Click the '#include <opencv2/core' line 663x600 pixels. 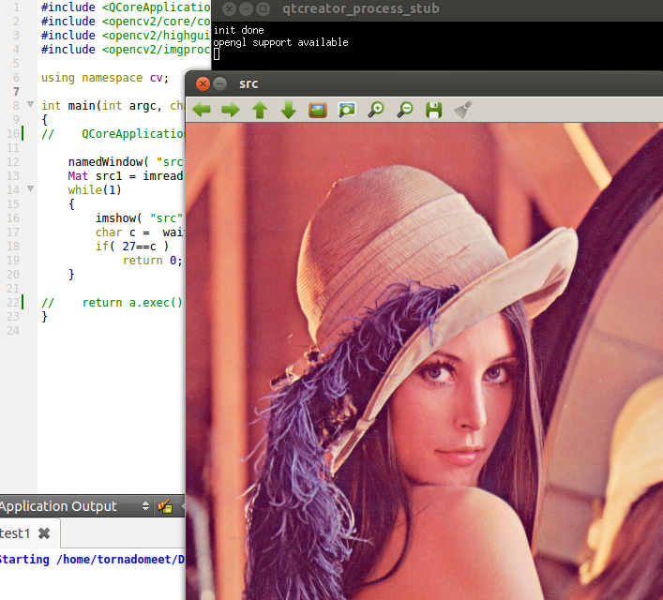126,22
